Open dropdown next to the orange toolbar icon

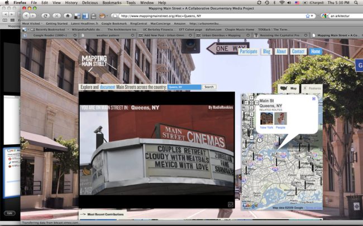pyautogui.click(x=107, y=16)
